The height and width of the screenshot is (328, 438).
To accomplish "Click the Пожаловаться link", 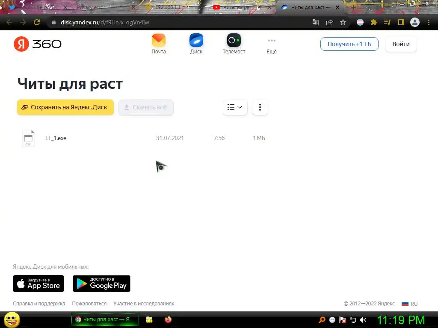I will 89,304.
